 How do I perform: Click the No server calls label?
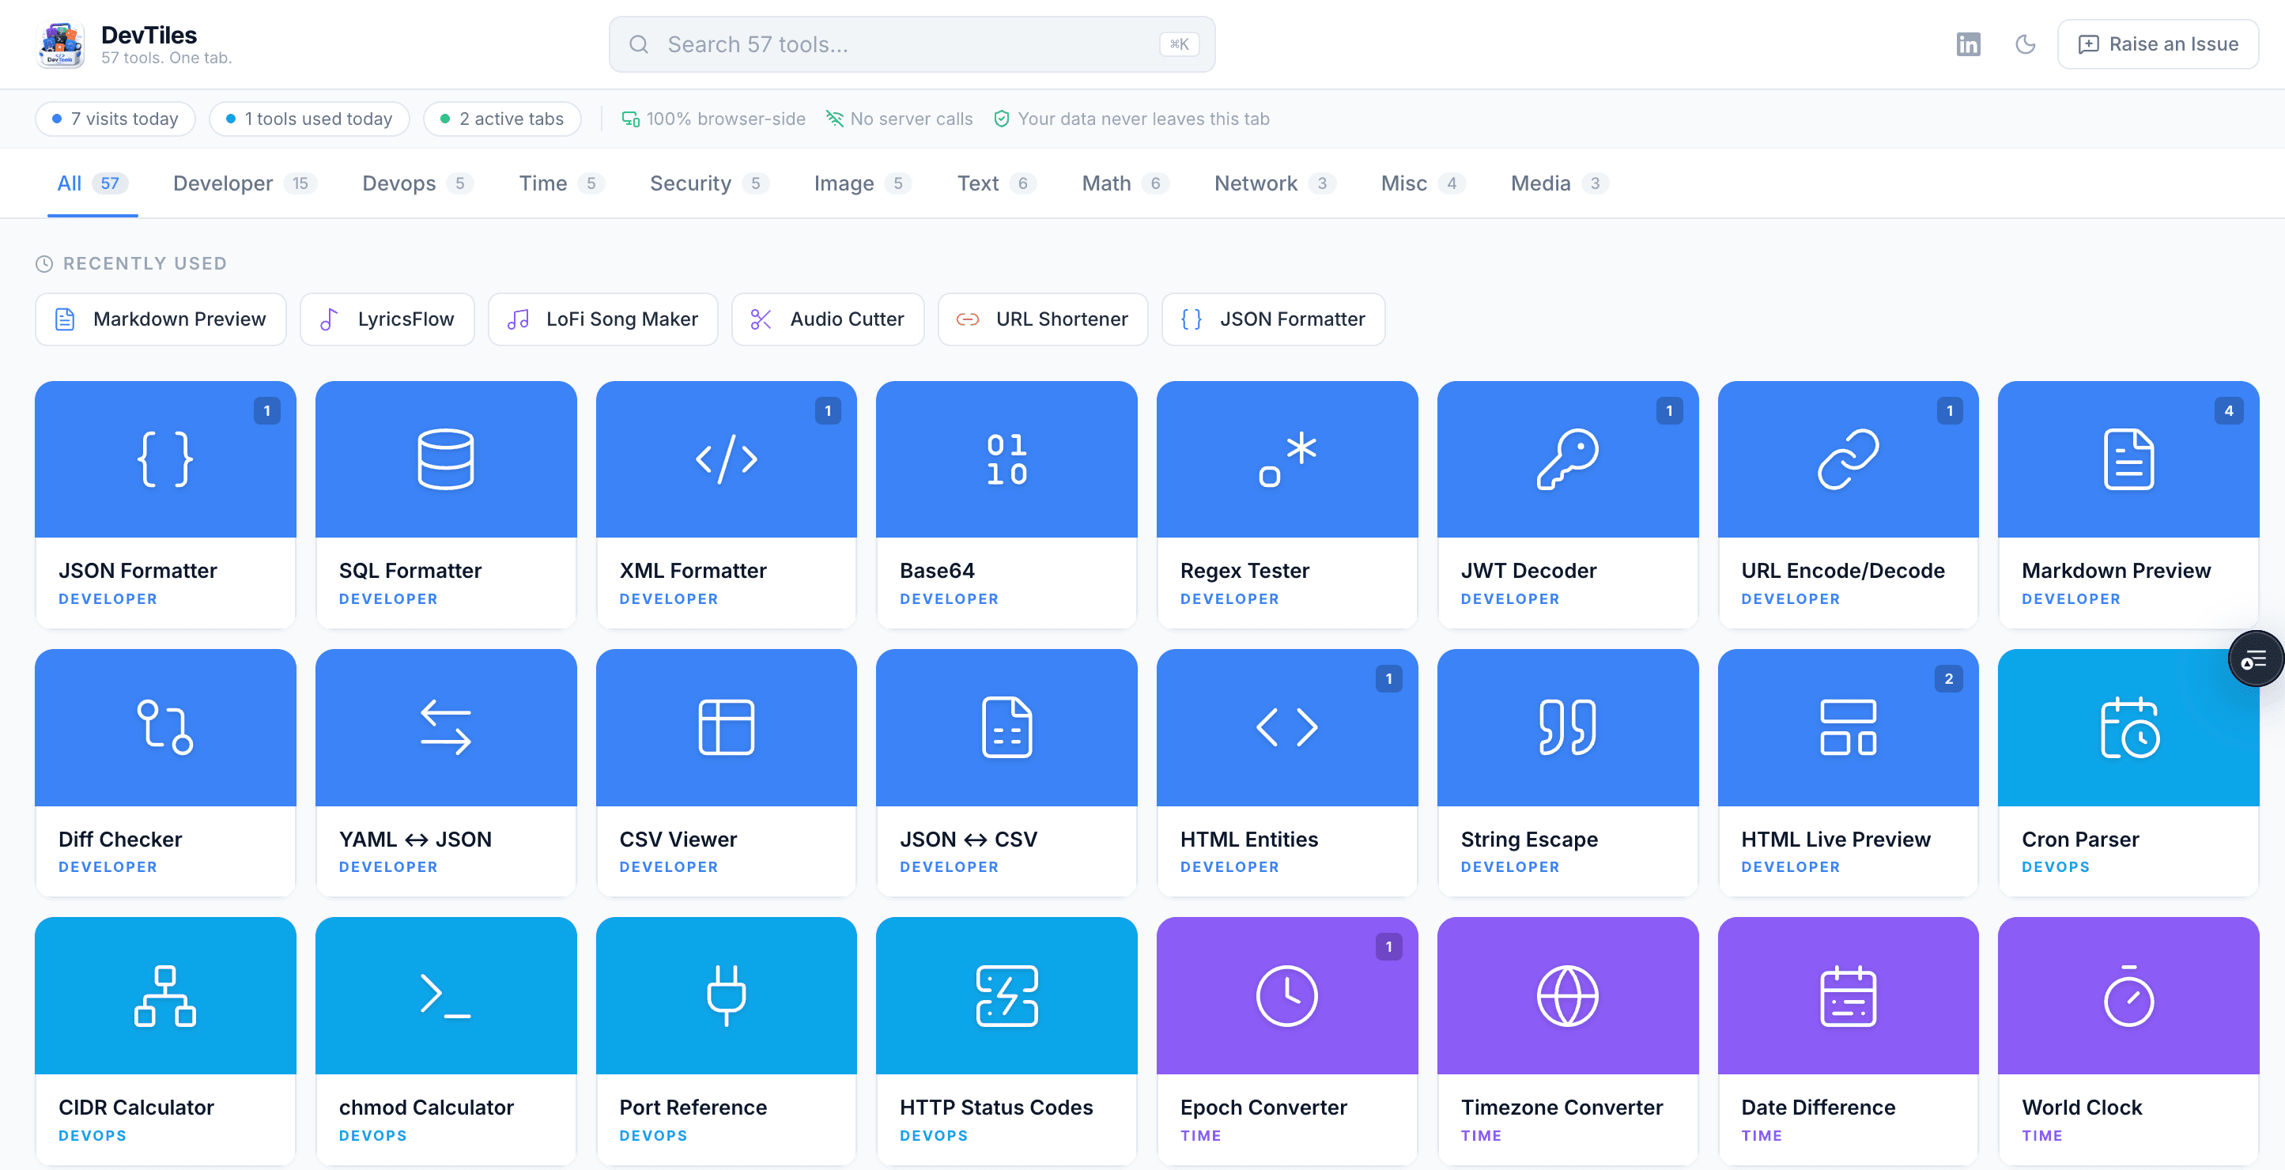(x=898, y=119)
